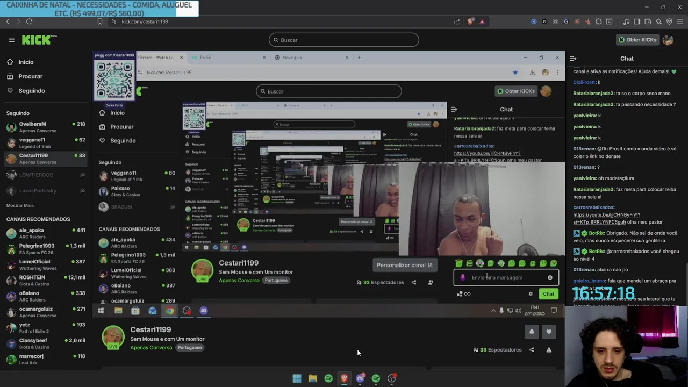The image size is (688, 387).
Task: Open the Leo AI sparkle icon
Action: (658, 21)
